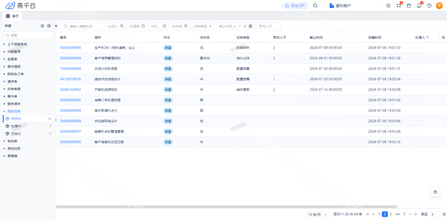Open the 10 条/页 page size dropdown
The width and height of the screenshot is (447, 220).
318,214
